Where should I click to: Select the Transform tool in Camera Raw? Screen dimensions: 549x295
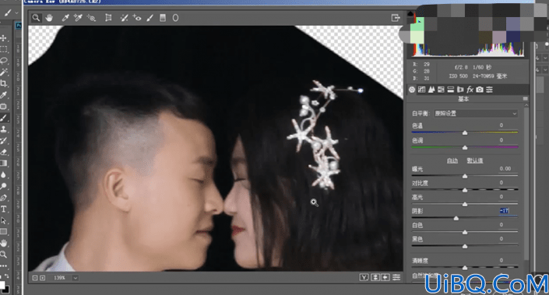pos(108,17)
